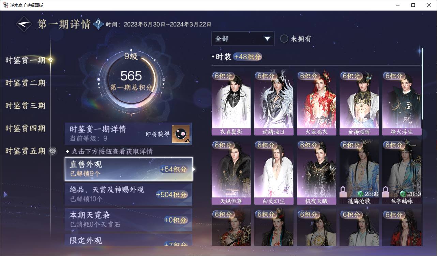Click the dropdown arrow in 全部 box
Viewport: 437px width, 256px height.
[267, 39]
